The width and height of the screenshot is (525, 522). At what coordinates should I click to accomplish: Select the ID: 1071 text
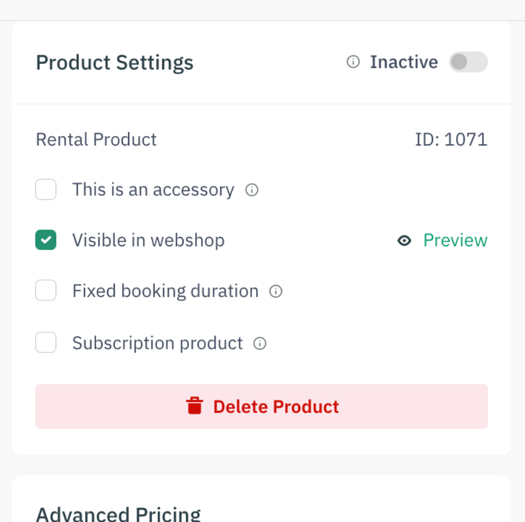tap(451, 140)
